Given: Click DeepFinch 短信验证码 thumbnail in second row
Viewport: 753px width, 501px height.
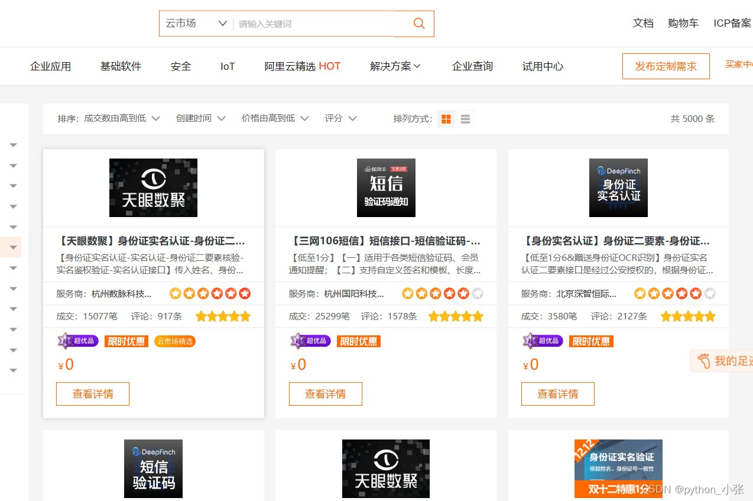Looking at the screenshot, I should point(153,468).
